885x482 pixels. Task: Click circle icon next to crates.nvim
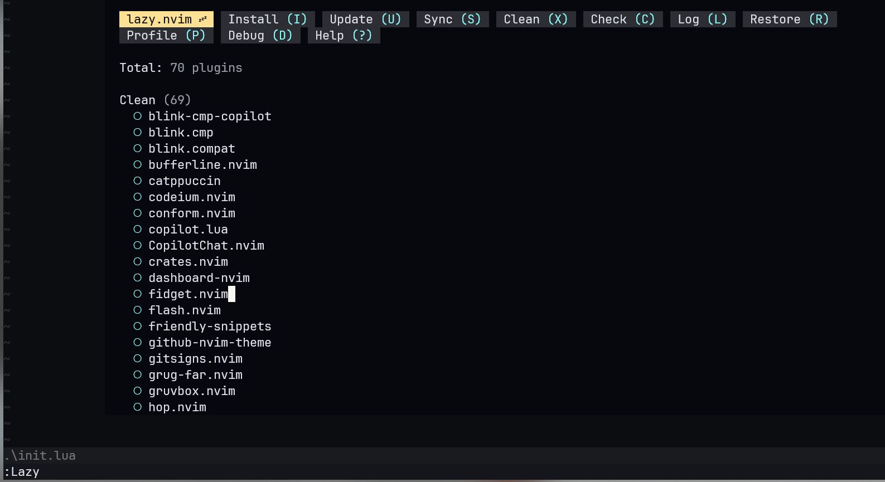click(x=138, y=262)
